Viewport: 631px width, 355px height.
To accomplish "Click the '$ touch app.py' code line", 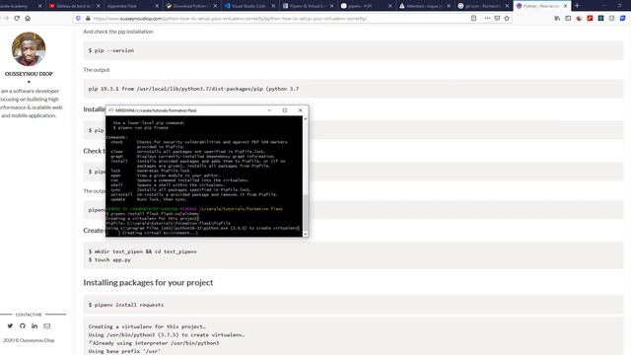I will [109, 260].
